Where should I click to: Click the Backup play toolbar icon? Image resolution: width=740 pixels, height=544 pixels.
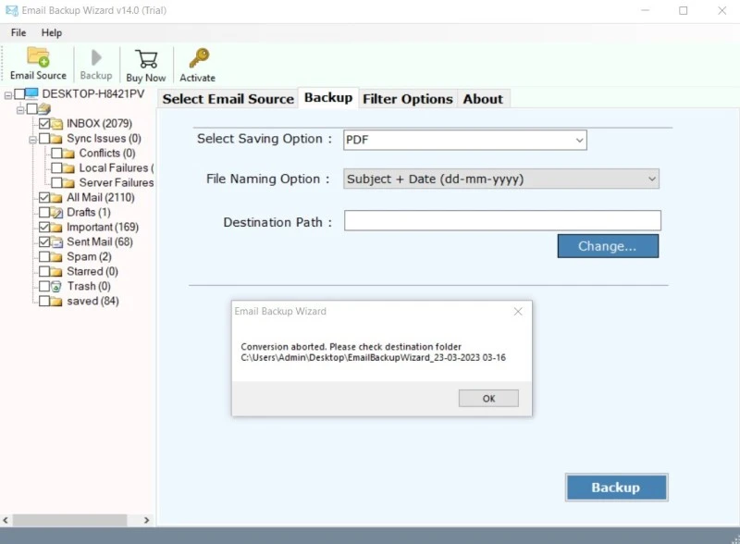(96, 57)
